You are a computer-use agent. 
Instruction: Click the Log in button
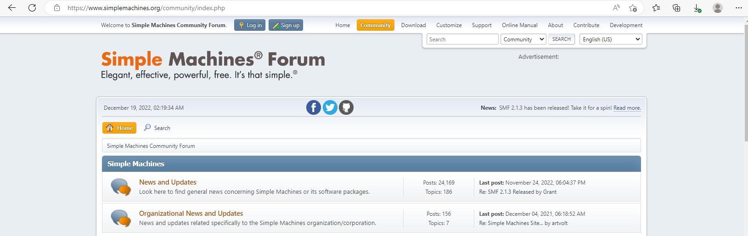(250, 25)
